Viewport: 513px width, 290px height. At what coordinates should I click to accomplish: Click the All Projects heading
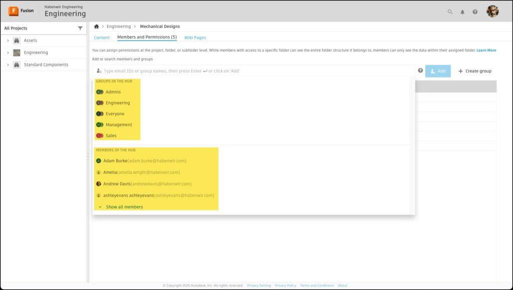click(16, 29)
